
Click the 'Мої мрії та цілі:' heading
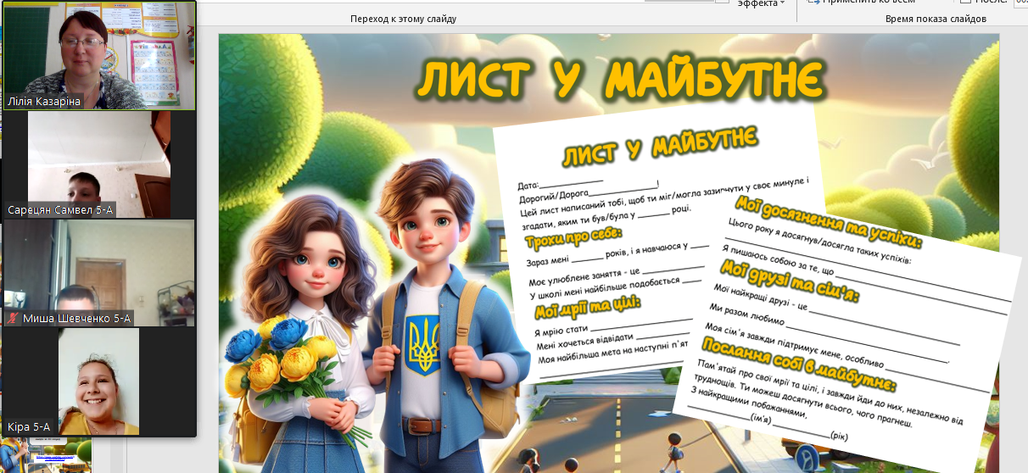coord(586,306)
